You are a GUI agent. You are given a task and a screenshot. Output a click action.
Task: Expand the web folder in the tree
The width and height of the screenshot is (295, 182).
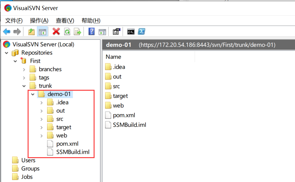coord(41,136)
